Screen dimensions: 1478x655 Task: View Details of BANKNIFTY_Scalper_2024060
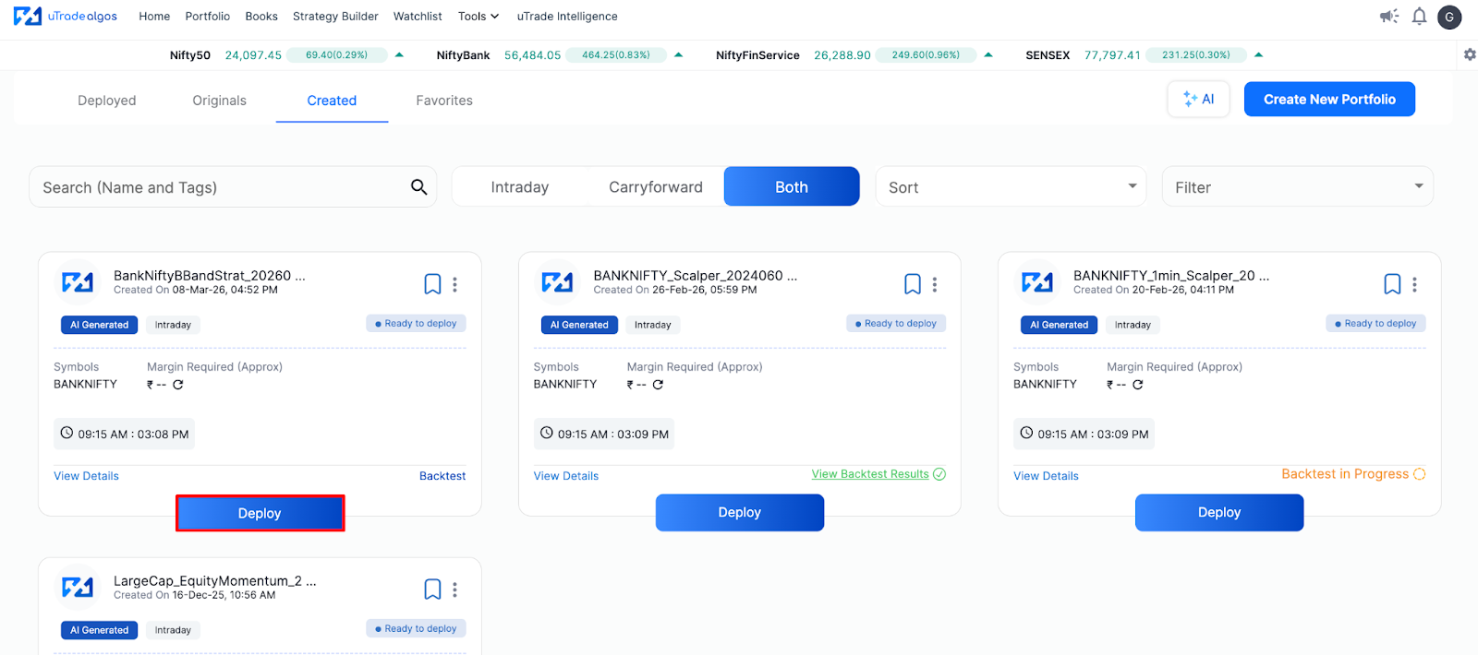click(566, 476)
